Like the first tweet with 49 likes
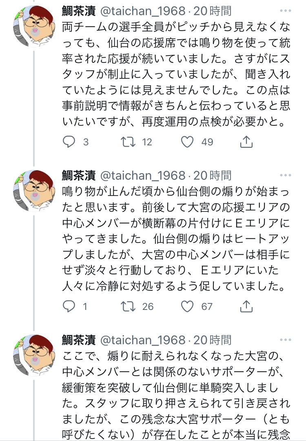This screenshot has width=306, height=441. point(187,142)
